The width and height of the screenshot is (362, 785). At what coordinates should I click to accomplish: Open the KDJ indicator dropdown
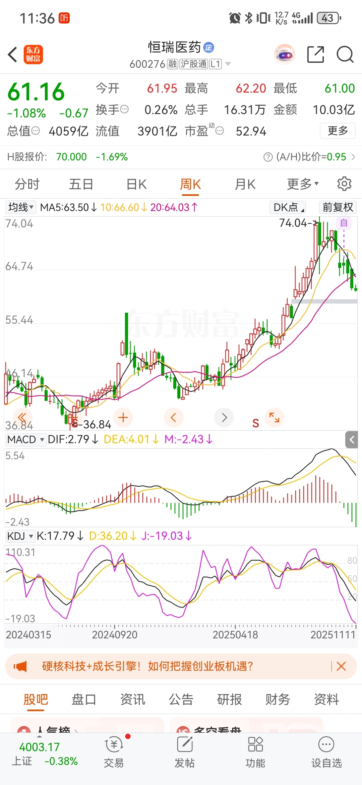[20, 536]
